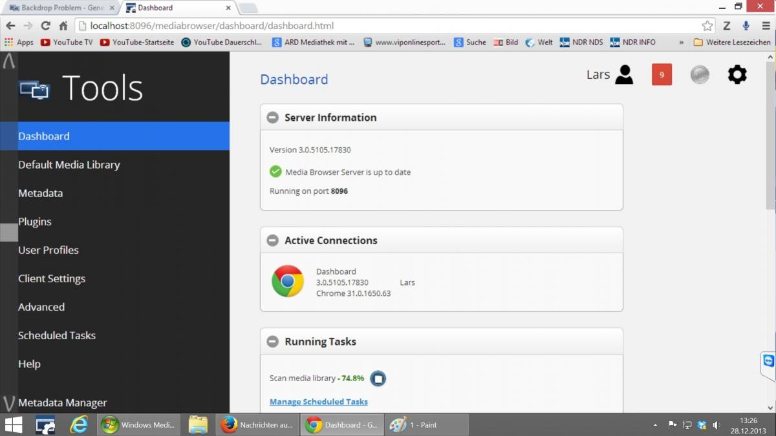776x436 pixels.
Task: Click the Version 3.0.5105.17830 text
Action: pos(310,150)
